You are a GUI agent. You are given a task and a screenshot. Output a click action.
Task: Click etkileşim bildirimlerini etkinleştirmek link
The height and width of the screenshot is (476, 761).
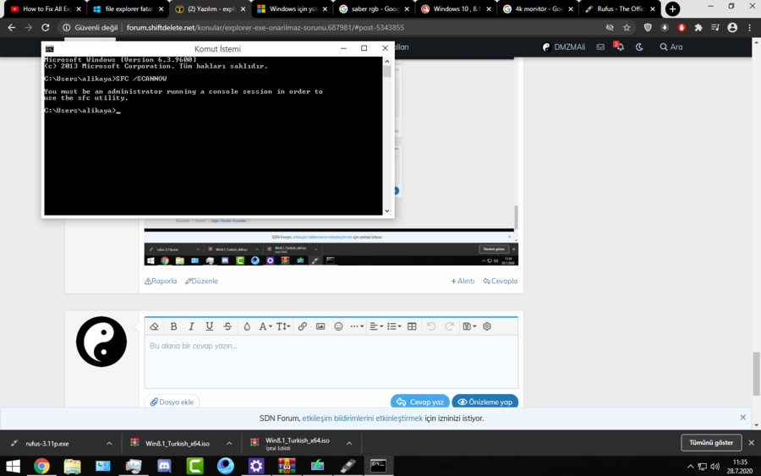click(363, 419)
